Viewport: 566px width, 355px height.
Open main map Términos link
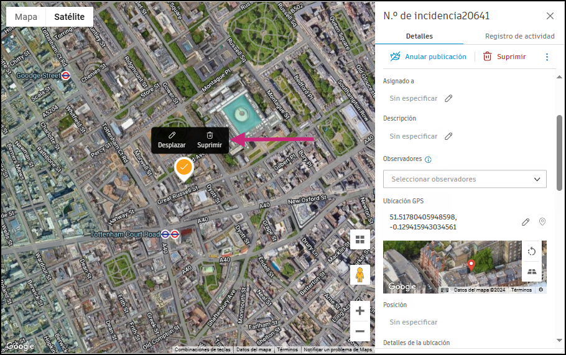[287, 349]
